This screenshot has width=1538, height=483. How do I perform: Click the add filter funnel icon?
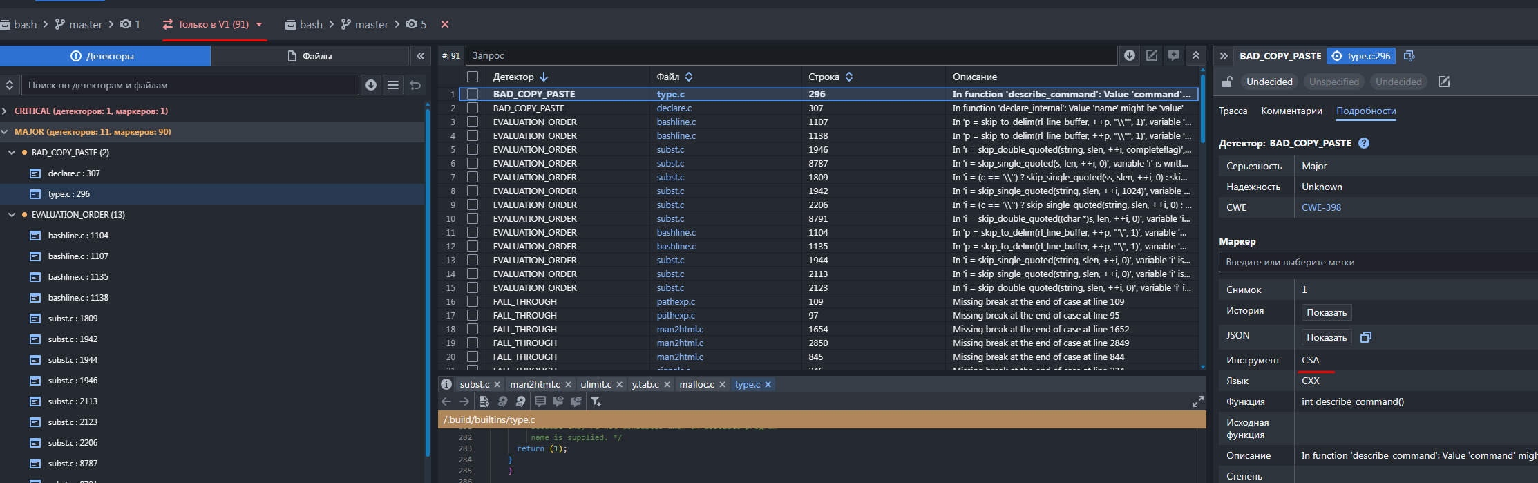click(595, 401)
